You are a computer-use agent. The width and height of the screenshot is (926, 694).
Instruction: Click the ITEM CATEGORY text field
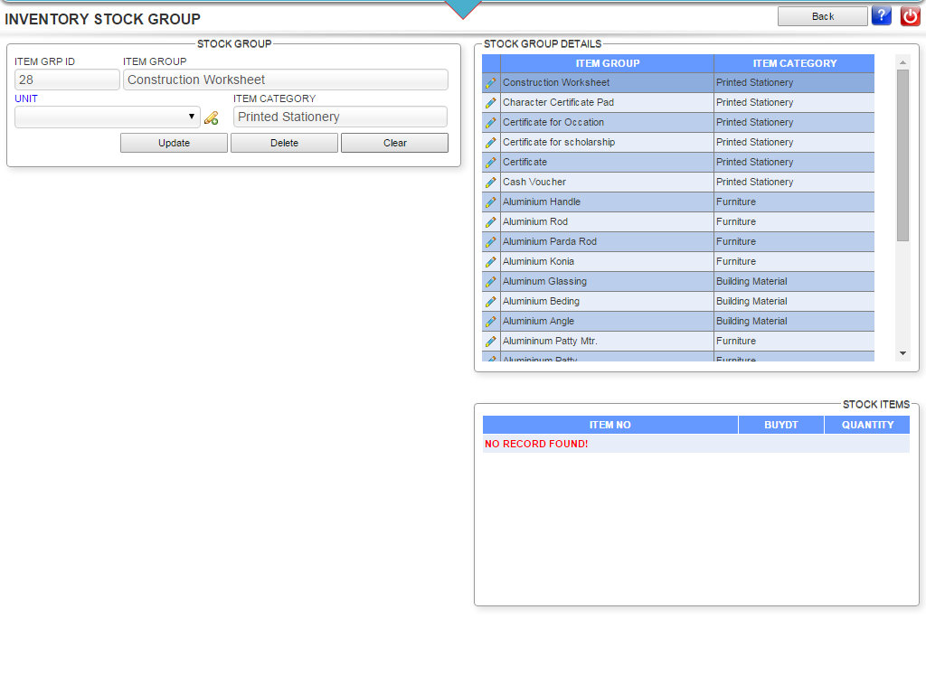[340, 117]
